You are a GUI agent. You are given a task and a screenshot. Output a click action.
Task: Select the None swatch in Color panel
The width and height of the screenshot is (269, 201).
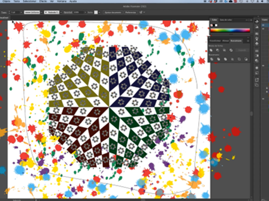[x=212, y=25]
